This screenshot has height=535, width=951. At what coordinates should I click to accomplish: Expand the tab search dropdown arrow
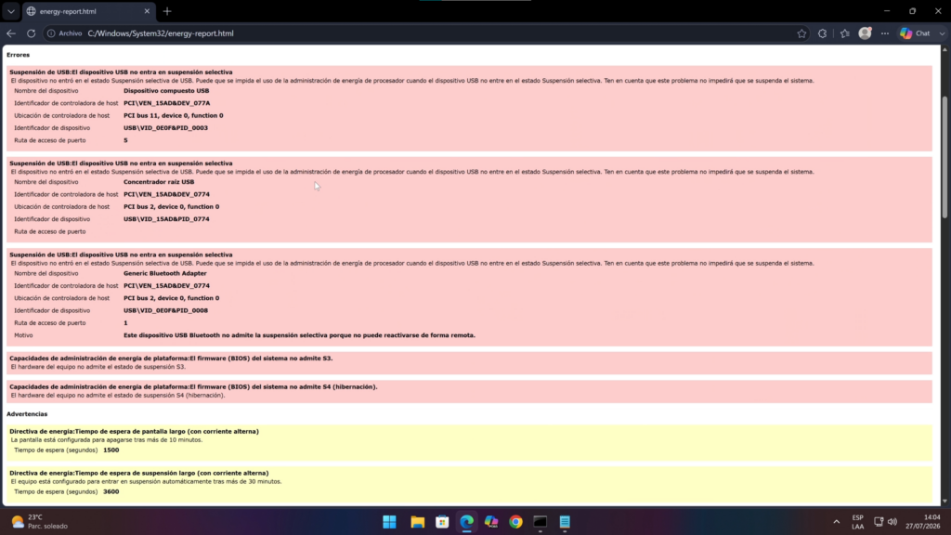point(11,11)
